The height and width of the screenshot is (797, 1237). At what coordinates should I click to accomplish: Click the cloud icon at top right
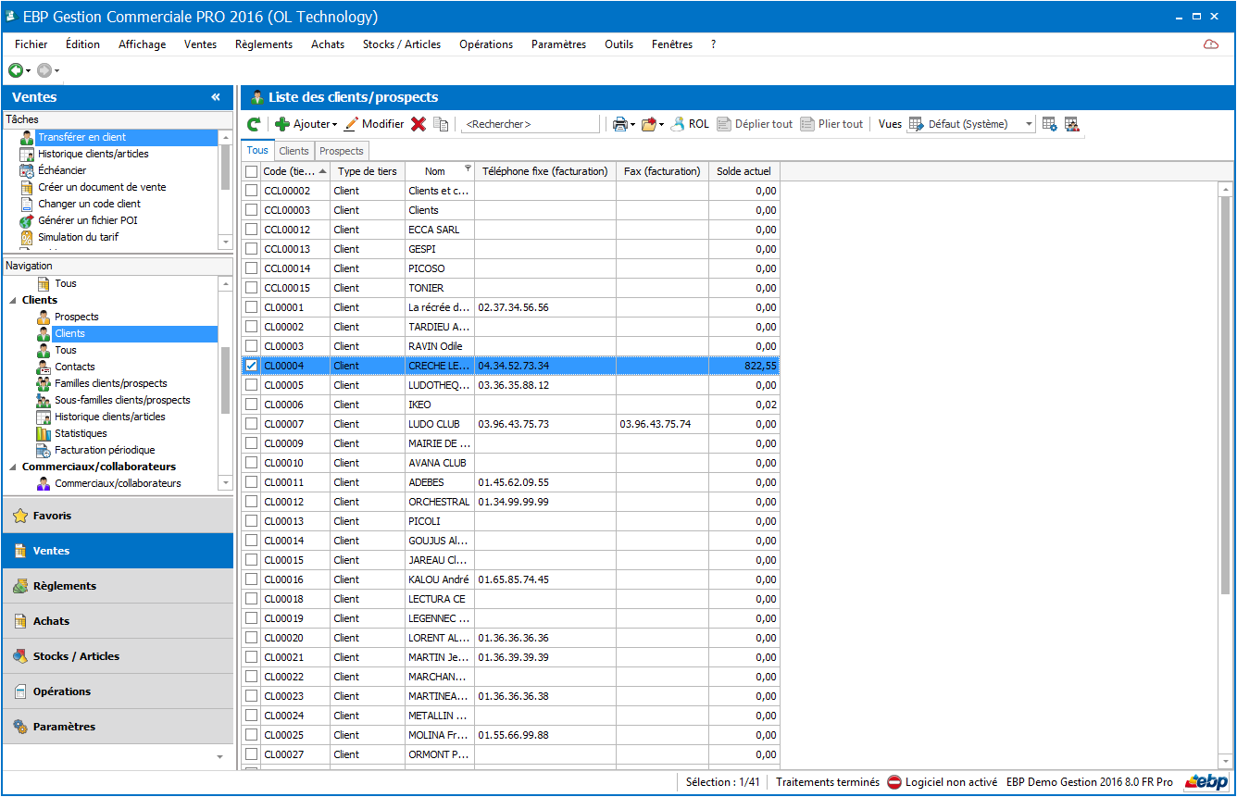click(1210, 44)
